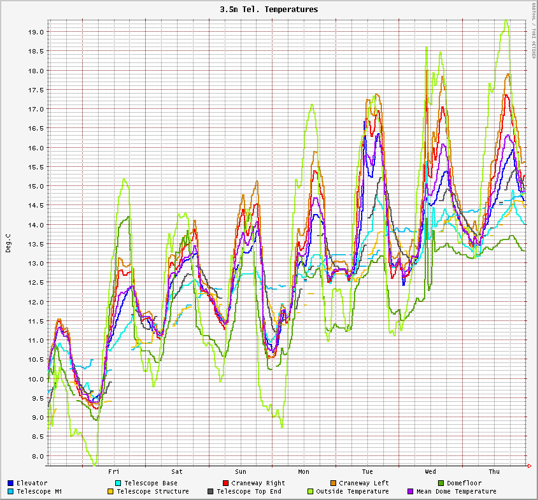Click the red Craneway Right legend swatch
This screenshot has width=538, height=500.
point(225,483)
